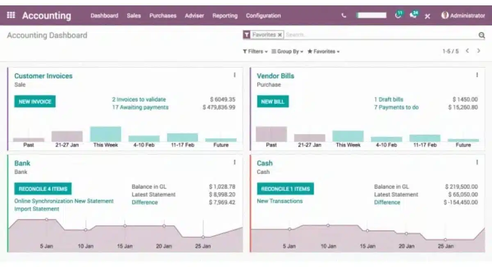Click 21-27 Jan bar in Customer Invoices chart

click(x=67, y=136)
